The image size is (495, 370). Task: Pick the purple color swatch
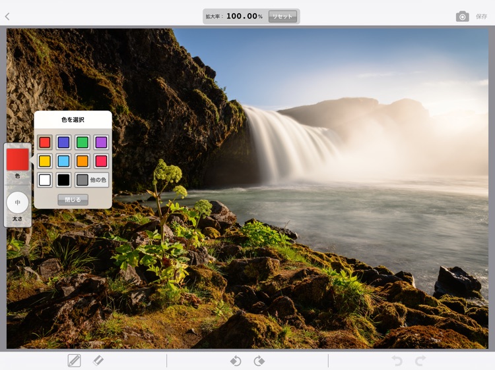101,142
